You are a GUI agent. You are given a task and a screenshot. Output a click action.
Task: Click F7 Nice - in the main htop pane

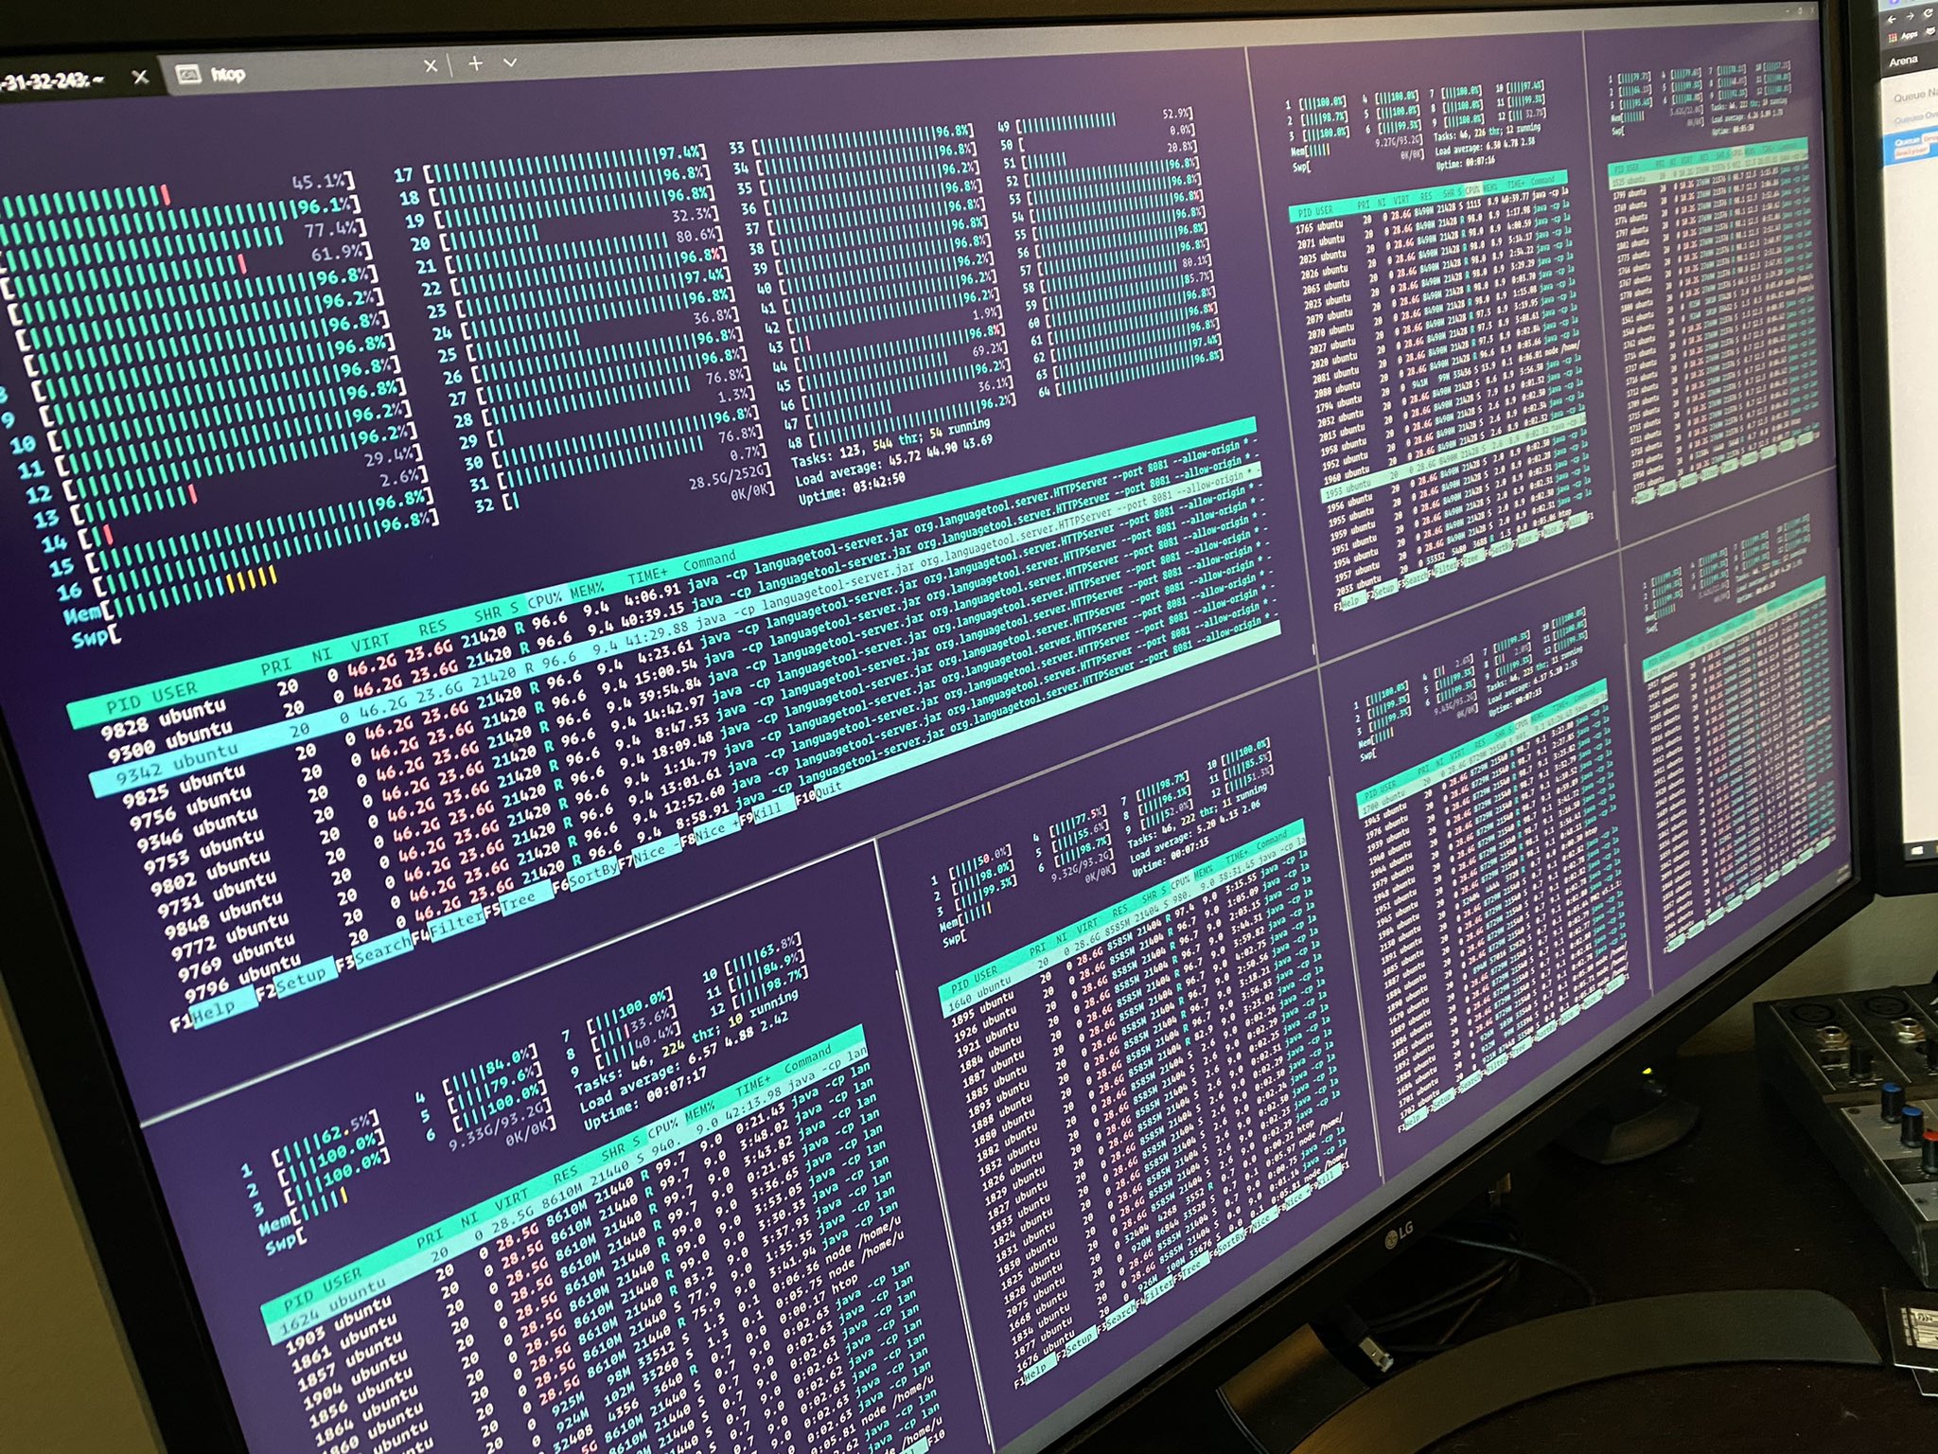click(x=649, y=851)
